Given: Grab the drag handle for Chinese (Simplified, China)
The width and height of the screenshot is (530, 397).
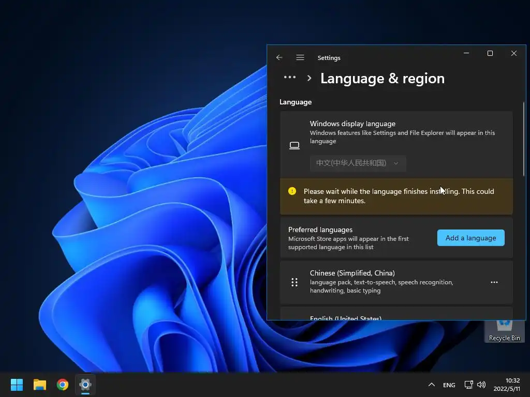Looking at the screenshot, I should click(295, 282).
